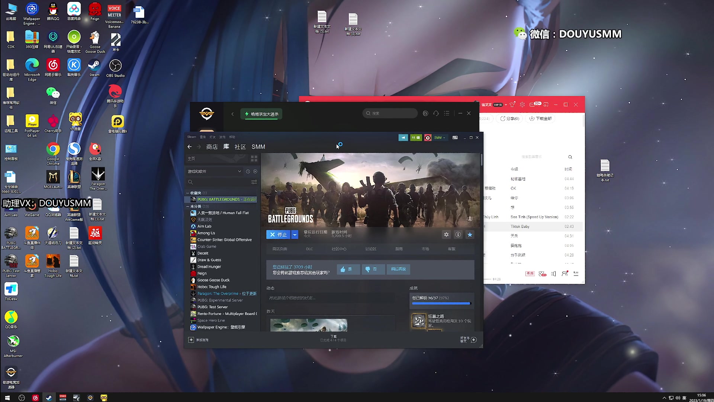Open 讨论区 discussions tab
714x402 pixels.
[x=371, y=249]
